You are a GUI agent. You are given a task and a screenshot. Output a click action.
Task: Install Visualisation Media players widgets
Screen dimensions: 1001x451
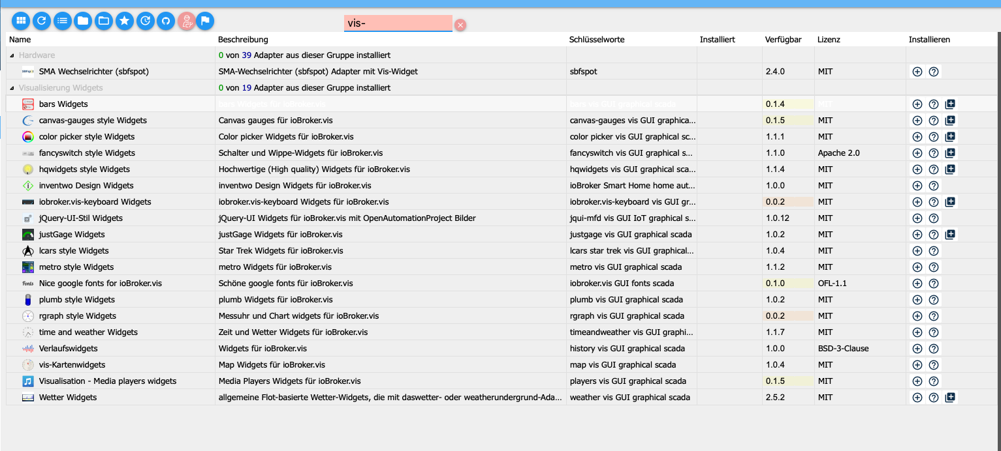point(917,381)
